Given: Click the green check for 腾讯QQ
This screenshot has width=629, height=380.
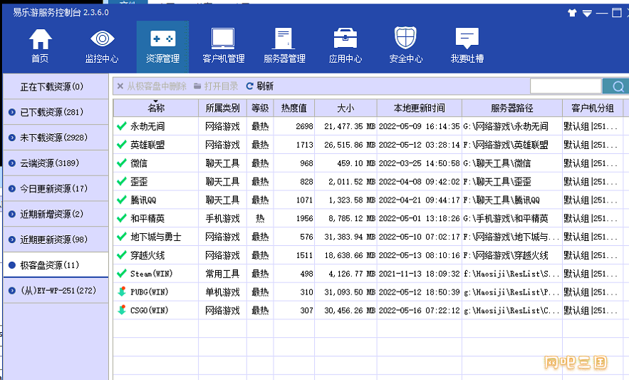Looking at the screenshot, I should tap(122, 200).
